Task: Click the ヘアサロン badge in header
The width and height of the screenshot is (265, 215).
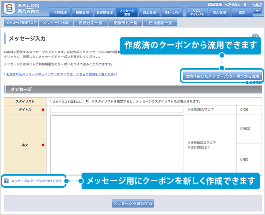Action: (215, 5)
